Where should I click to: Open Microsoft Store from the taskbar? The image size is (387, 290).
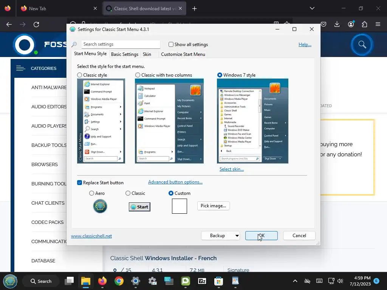pyautogui.click(x=219, y=281)
